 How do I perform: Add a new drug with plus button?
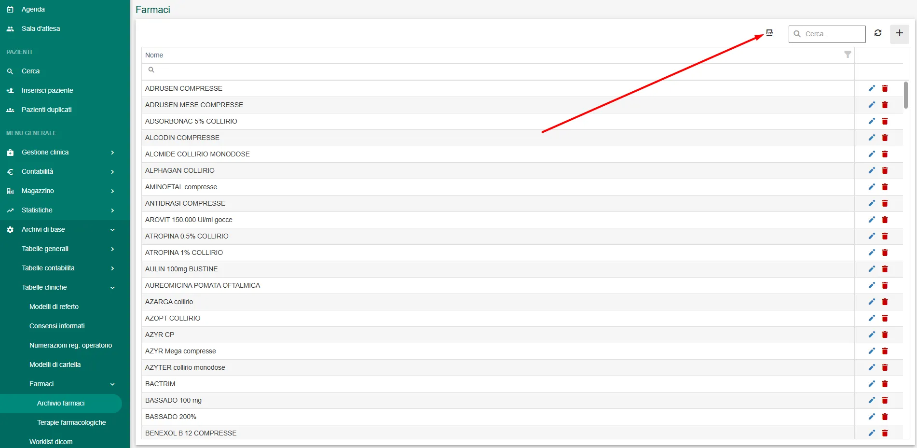click(900, 34)
